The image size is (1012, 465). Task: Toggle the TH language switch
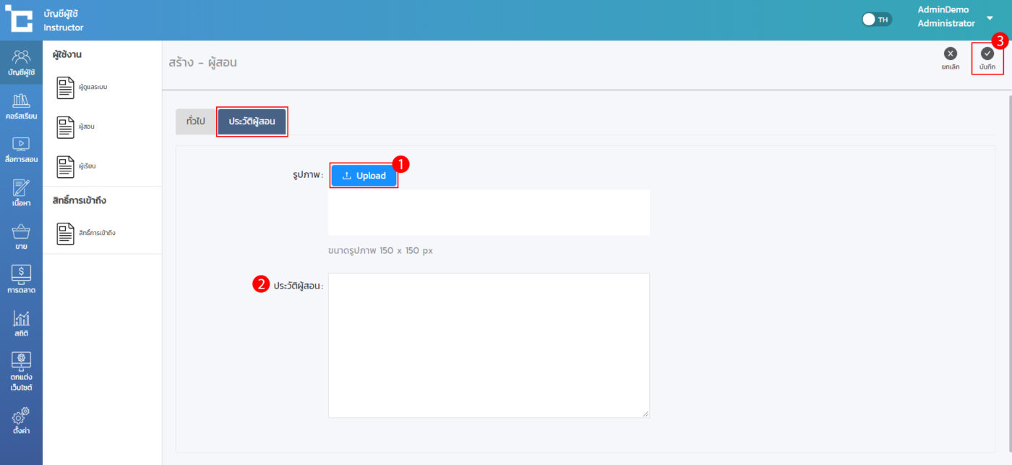coord(877,20)
